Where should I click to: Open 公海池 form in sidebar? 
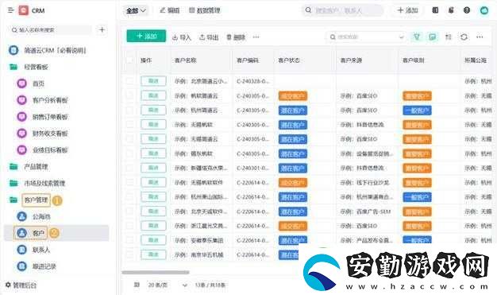coord(34,216)
